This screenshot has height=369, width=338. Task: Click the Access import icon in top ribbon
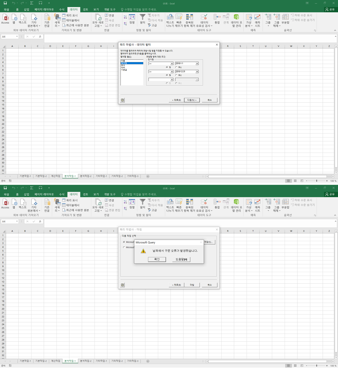tap(5, 19)
